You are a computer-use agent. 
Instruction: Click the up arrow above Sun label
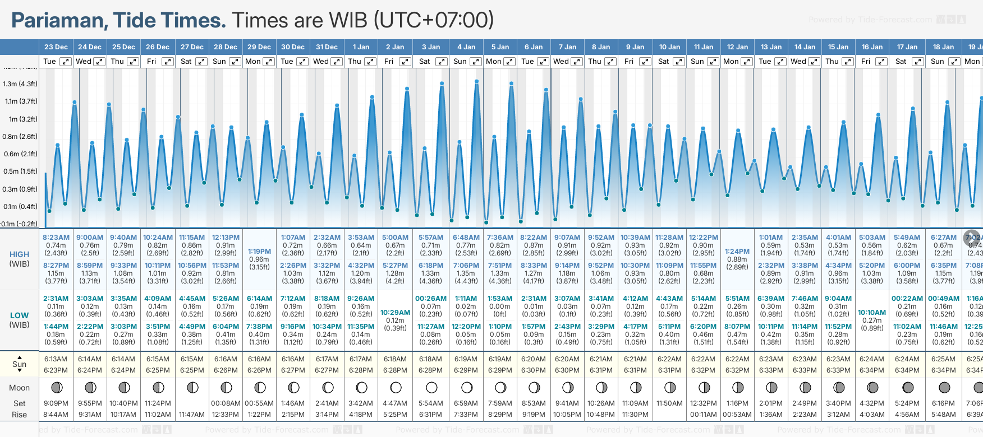(20, 357)
